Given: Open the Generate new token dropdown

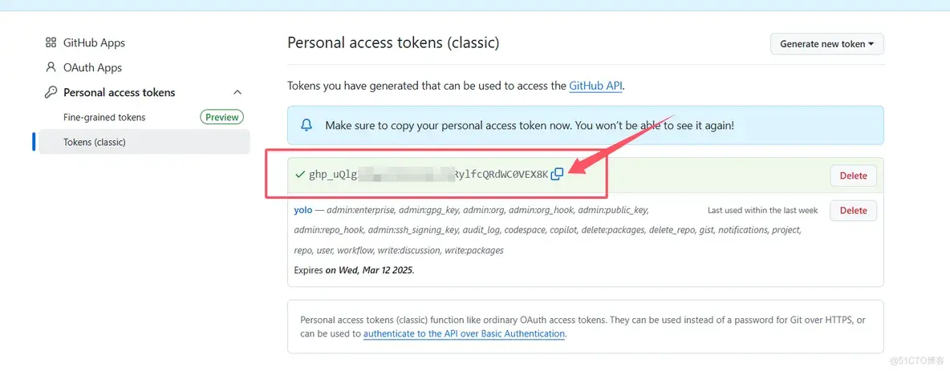Looking at the screenshot, I should 827,43.
